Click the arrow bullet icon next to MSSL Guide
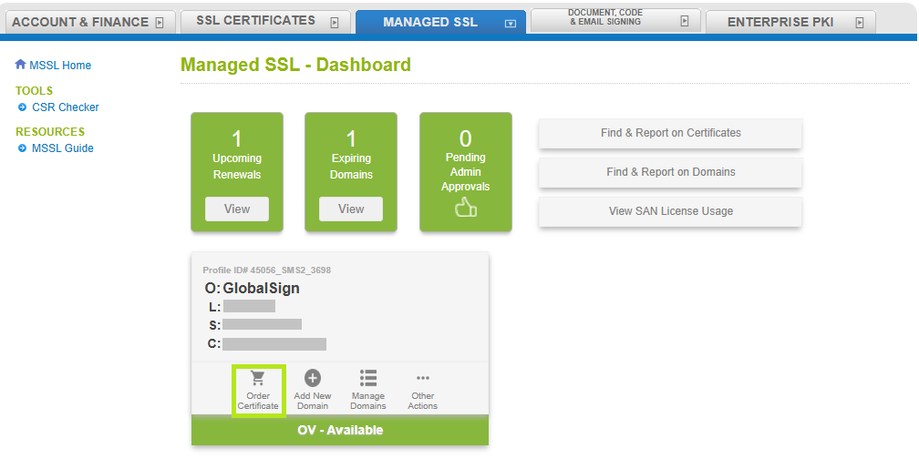The width and height of the screenshot is (919, 459). 22,148
